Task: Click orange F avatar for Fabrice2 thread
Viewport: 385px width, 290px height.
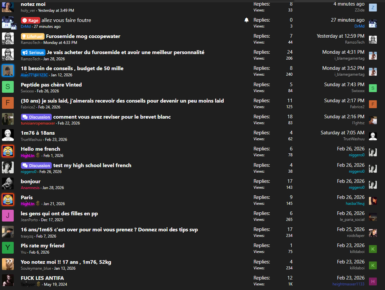Action: click(x=8, y=103)
